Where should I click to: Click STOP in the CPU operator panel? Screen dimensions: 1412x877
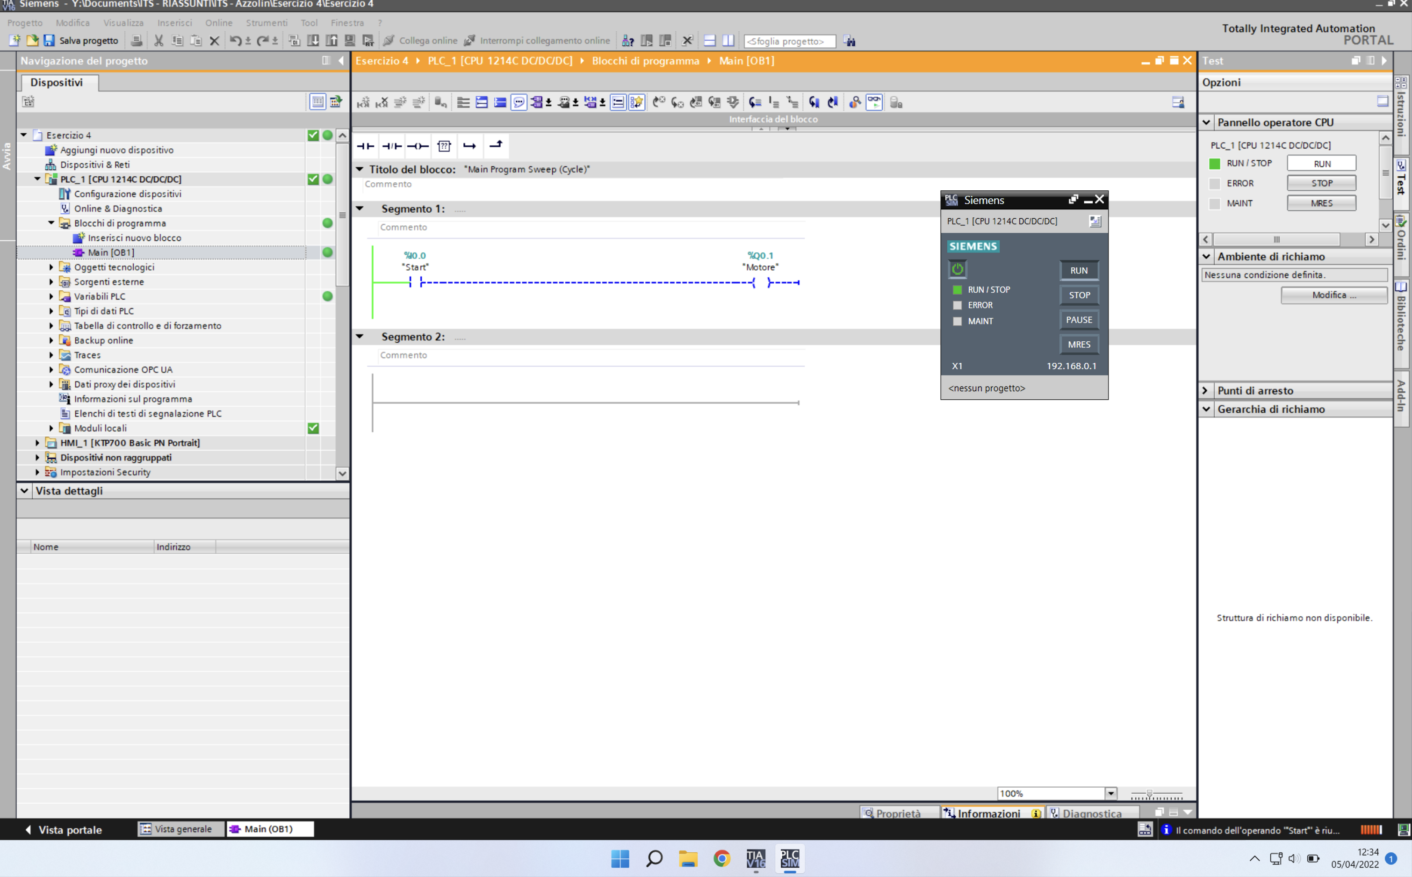[x=1321, y=183]
